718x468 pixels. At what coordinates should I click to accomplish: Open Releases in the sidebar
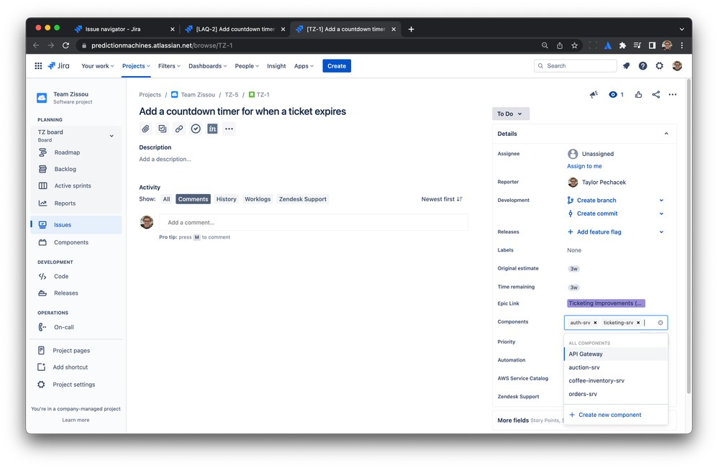66,293
